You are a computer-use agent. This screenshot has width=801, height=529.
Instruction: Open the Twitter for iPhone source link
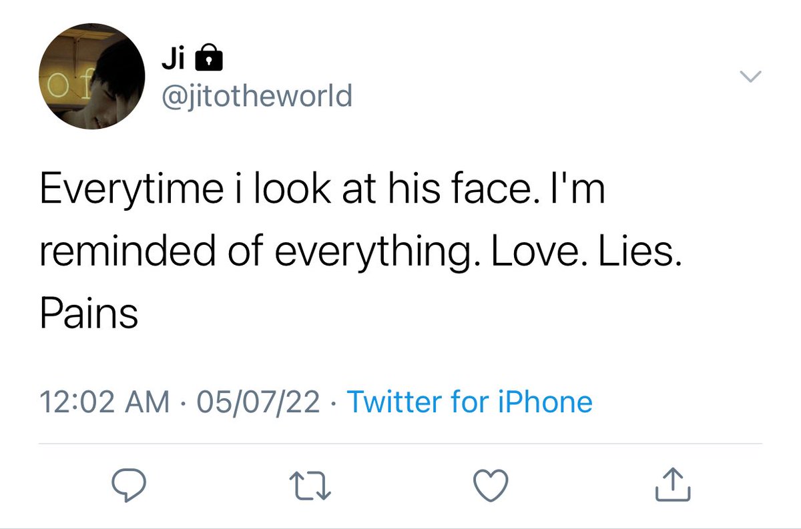coord(470,402)
